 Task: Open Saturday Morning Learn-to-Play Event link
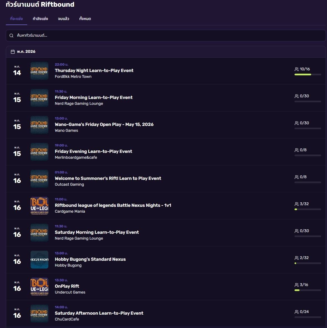click(x=97, y=232)
